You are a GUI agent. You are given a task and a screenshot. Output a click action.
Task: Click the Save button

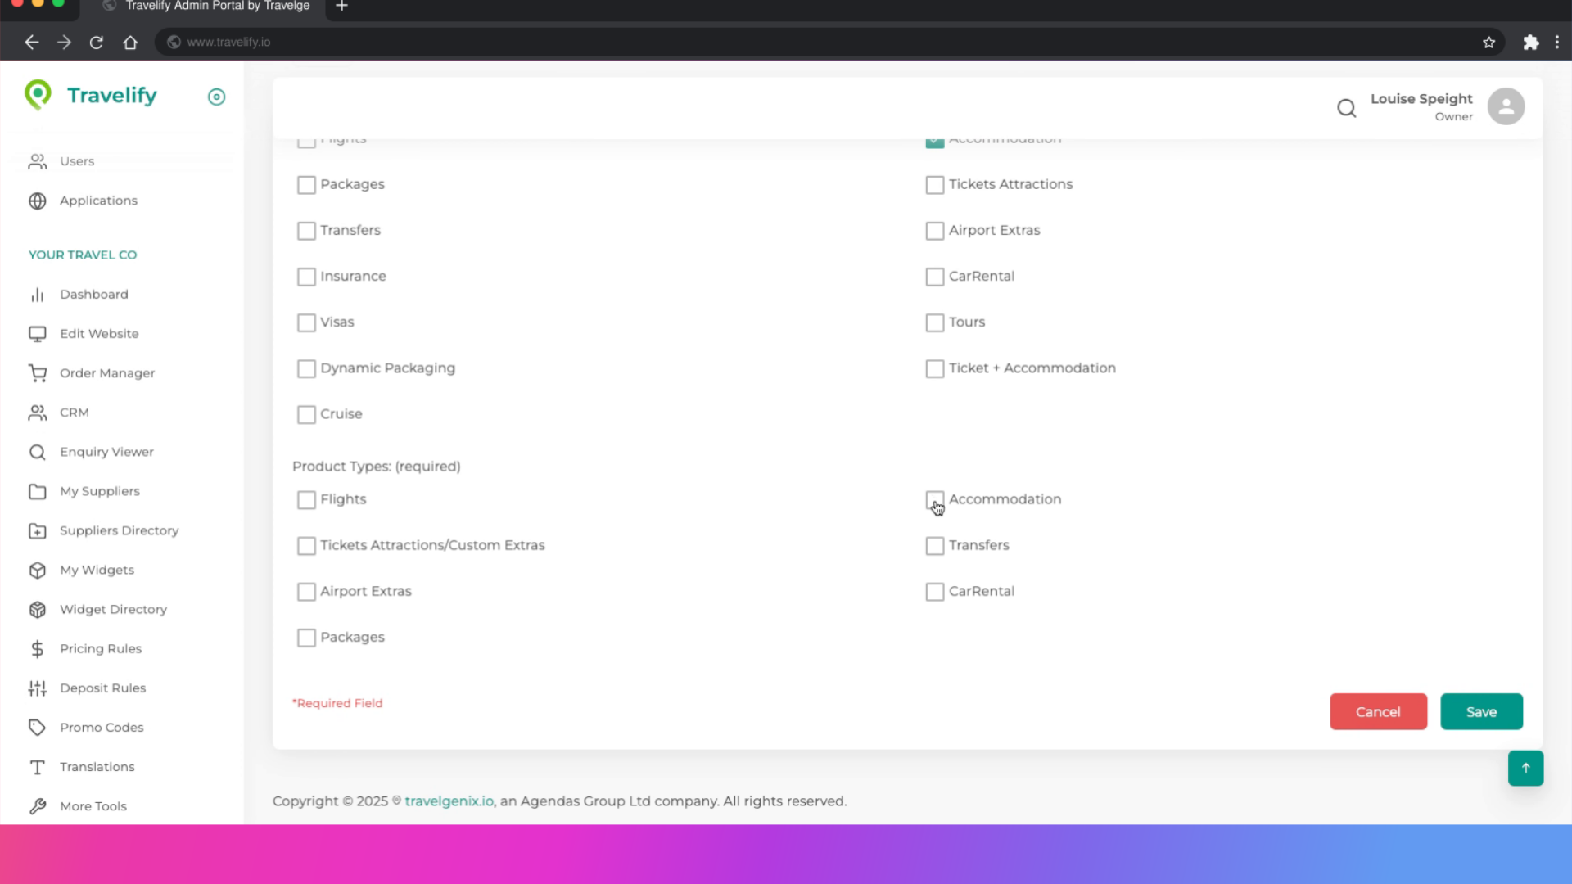point(1481,711)
